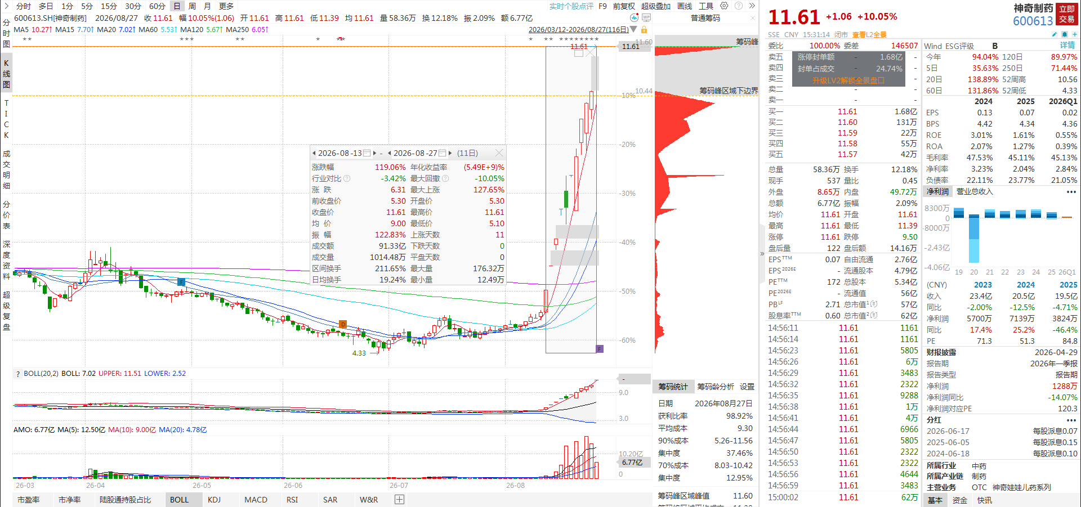Toggle the 前复权 price adjustment option
Image resolution: width=1081 pixels, height=507 pixels.
click(624, 6)
